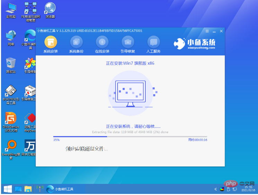Minimize the 小鱼装机工具 window

214,31
